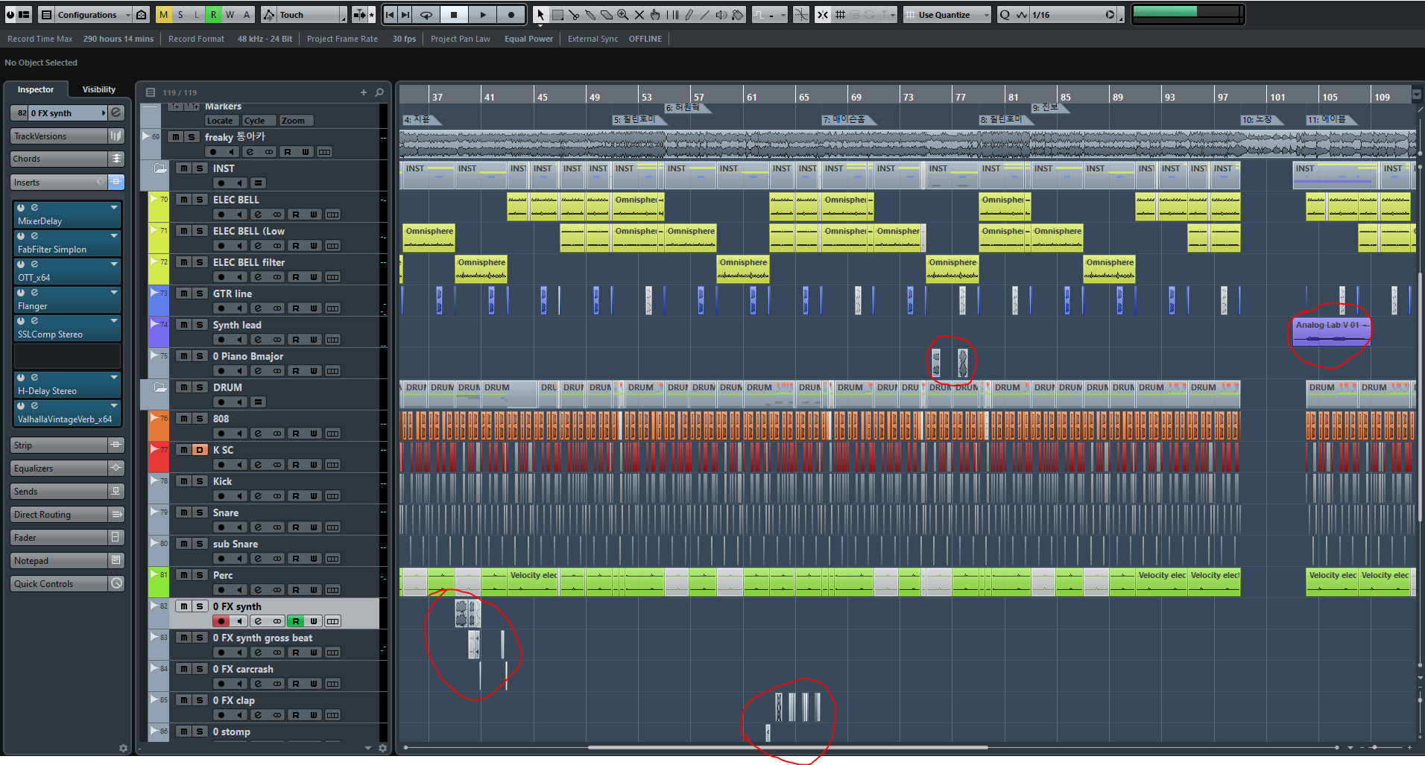Open the H-Delay Stereo insert menu arrow
The image size is (1425, 765).
coord(114,378)
